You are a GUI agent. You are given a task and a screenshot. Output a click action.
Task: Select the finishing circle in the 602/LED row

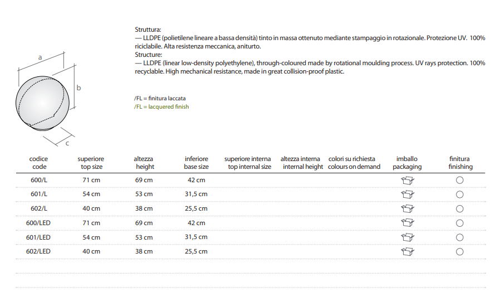[460, 251]
